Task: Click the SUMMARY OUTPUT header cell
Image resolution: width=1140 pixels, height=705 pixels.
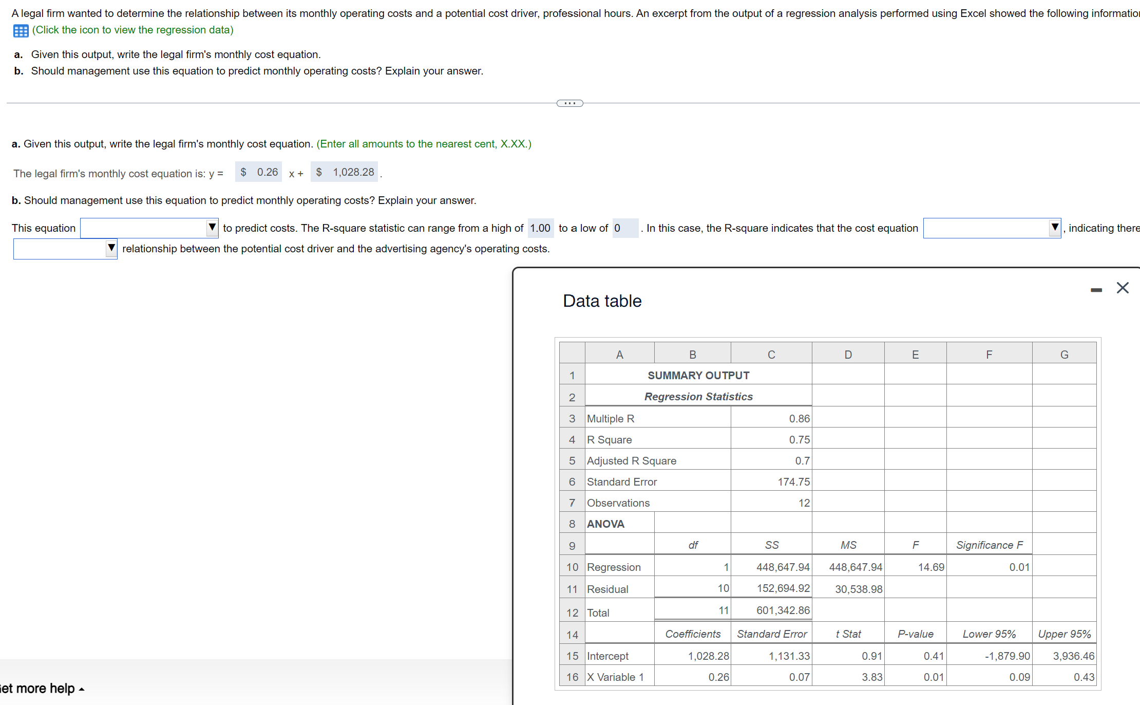Action: point(698,375)
